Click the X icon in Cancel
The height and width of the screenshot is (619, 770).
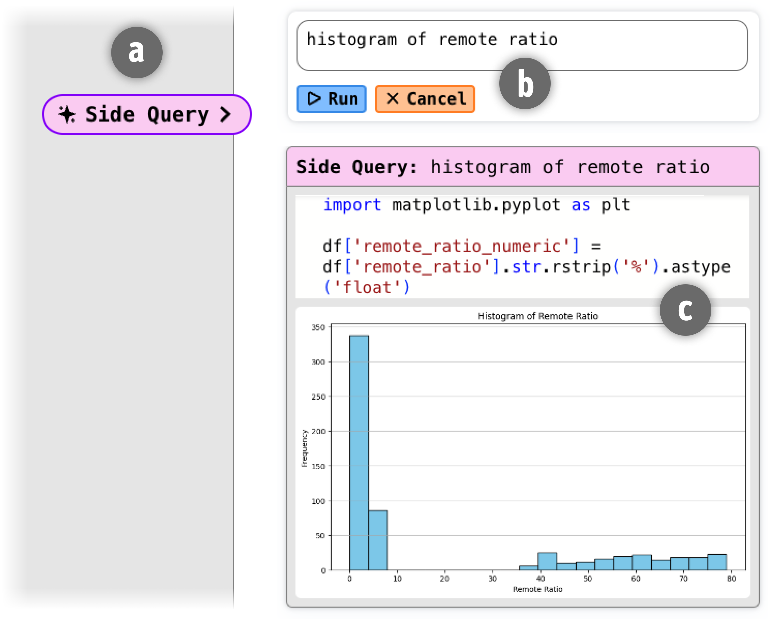392,98
